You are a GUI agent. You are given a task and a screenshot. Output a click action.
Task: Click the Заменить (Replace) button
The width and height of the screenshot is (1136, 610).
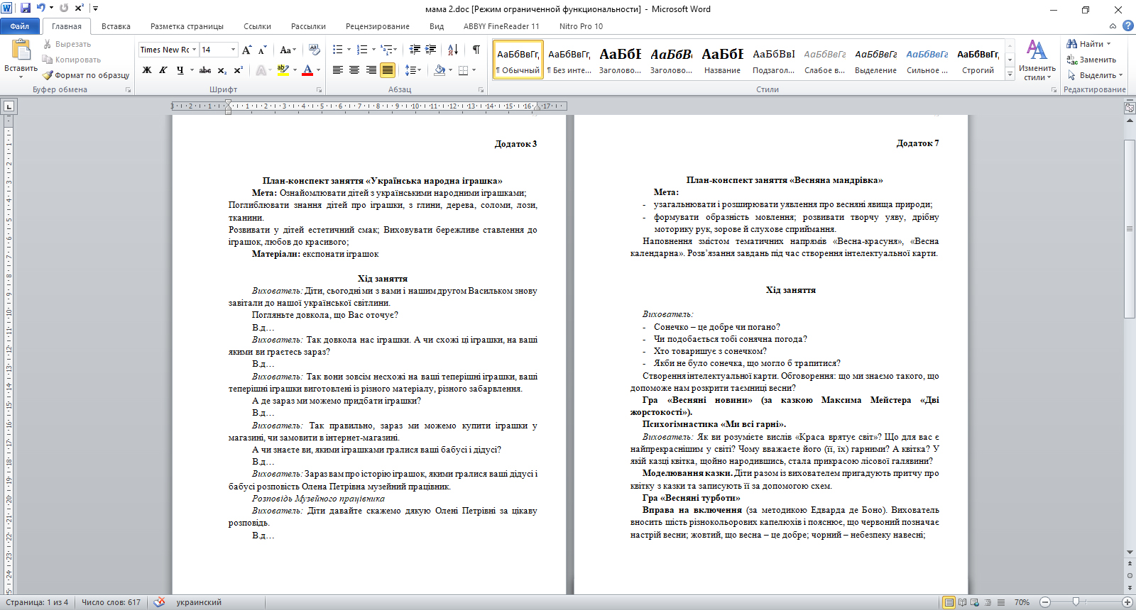1091,60
